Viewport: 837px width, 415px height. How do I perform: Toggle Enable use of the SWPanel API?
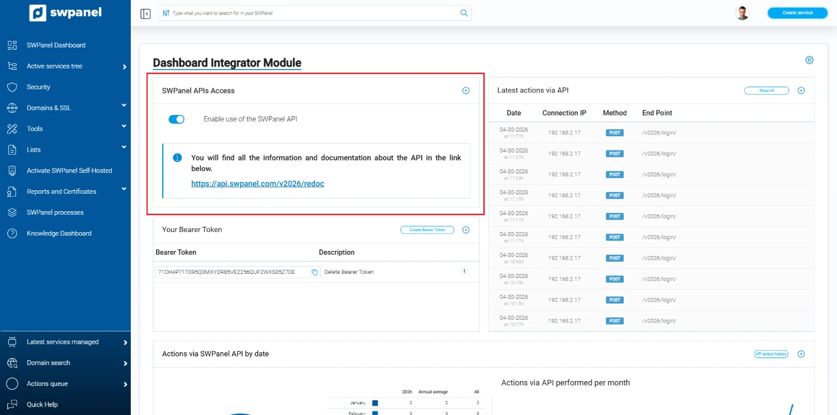[x=176, y=119]
